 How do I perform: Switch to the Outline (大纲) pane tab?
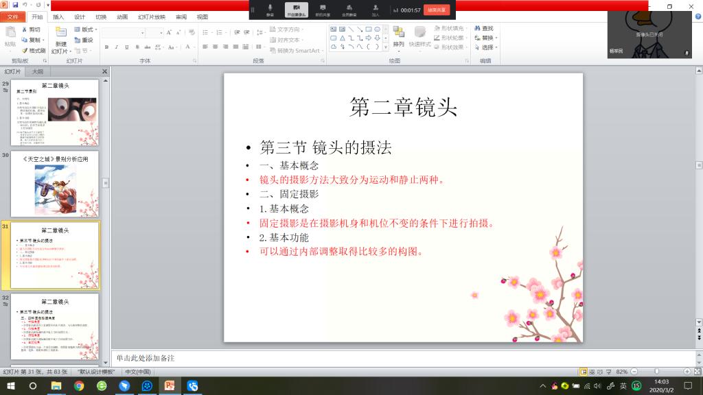[x=37, y=71]
